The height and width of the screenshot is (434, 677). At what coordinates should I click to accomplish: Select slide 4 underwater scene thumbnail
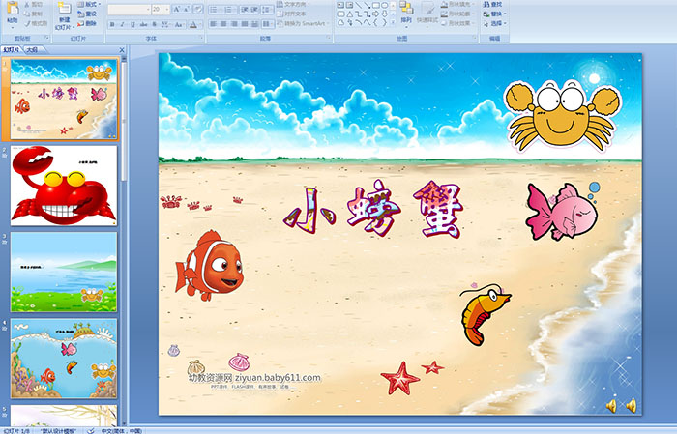(64, 359)
